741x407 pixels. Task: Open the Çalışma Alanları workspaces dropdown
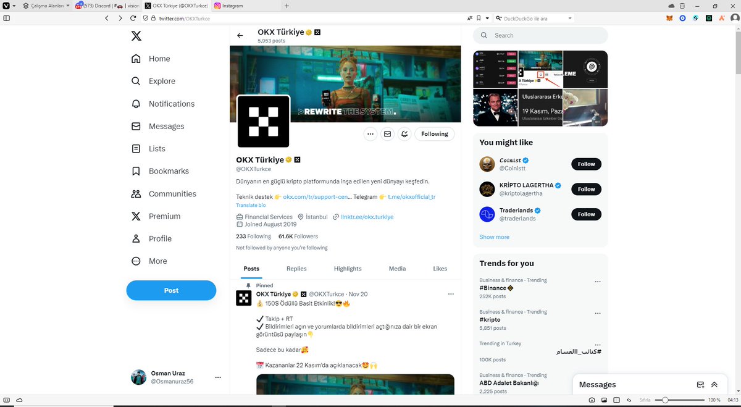46,6
